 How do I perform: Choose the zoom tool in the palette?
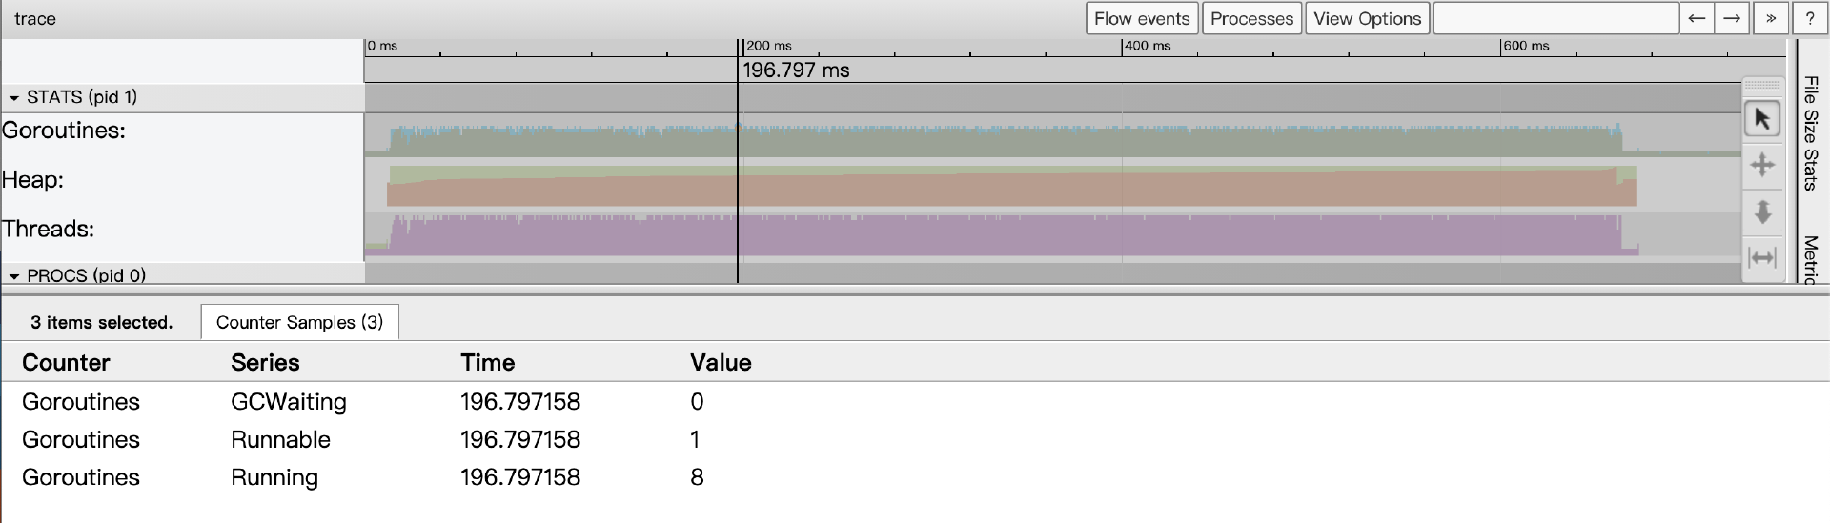(1762, 211)
